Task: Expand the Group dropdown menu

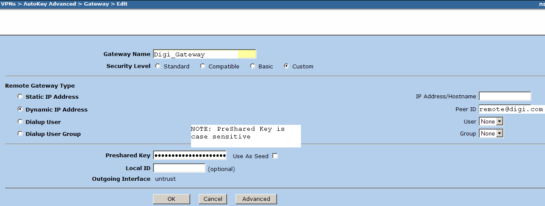Action: tap(492, 134)
